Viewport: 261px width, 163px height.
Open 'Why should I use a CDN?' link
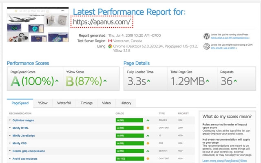click(224, 48)
